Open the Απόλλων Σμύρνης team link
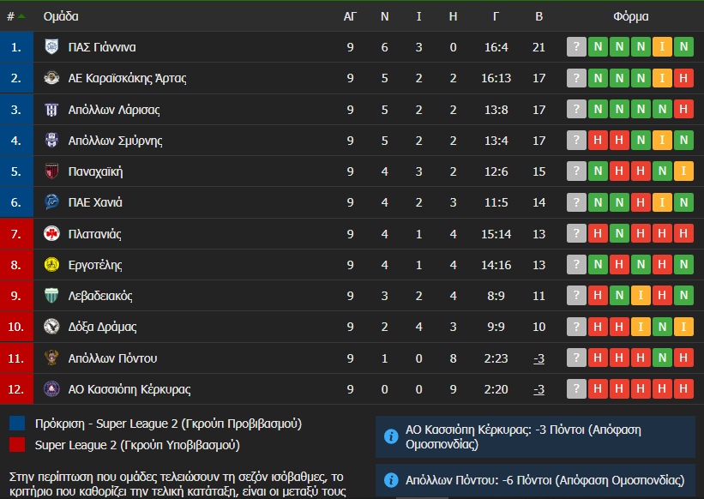 (x=115, y=141)
